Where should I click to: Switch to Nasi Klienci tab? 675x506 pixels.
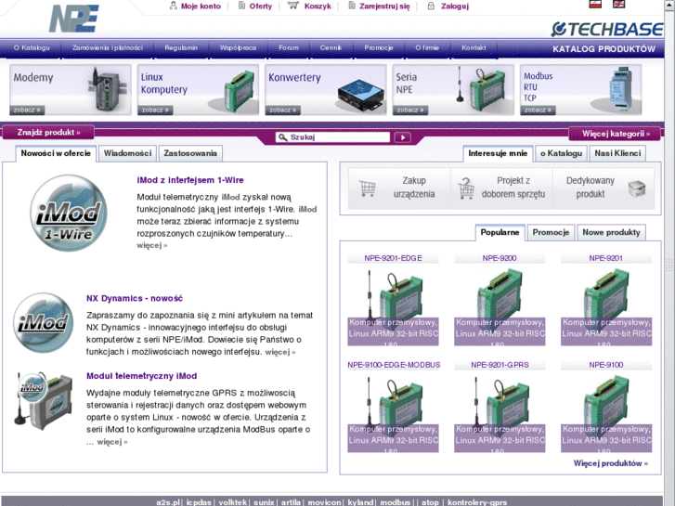[x=617, y=153]
